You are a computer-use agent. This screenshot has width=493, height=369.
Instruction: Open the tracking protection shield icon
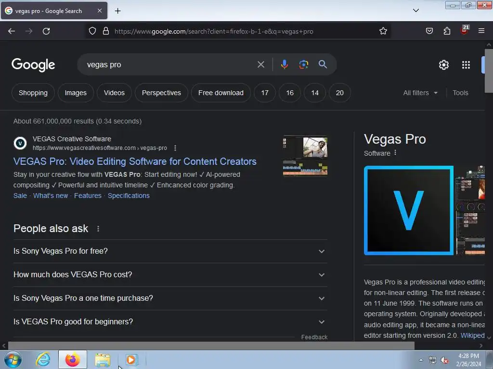click(92, 31)
